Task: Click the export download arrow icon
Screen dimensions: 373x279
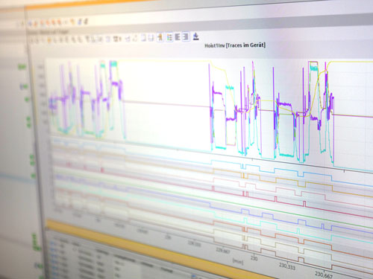Action: coord(196,36)
